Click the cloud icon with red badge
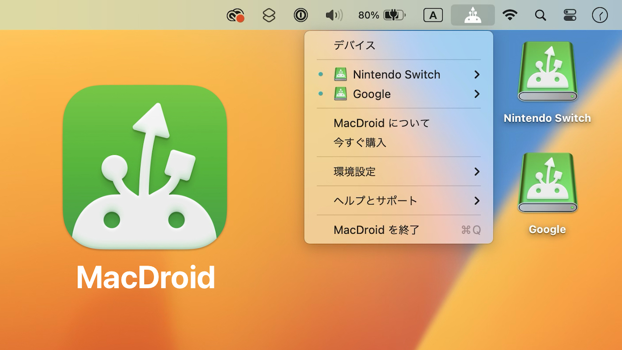This screenshot has height=350, width=622. [235, 15]
